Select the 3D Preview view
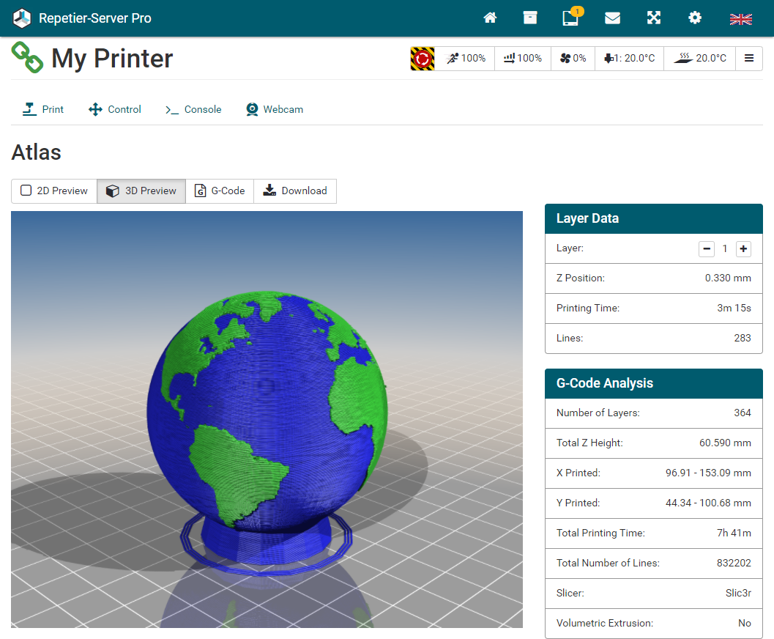Viewport: 774px width, 639px height. [x=141, y=191]
